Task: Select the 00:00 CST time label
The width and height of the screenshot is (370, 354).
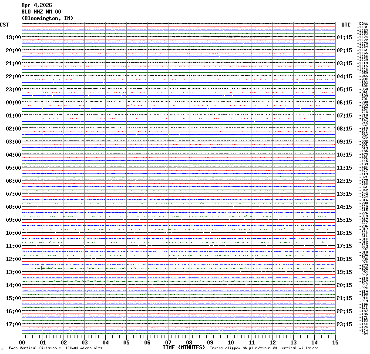Action: pyautogui.click(x=13, y=103)
